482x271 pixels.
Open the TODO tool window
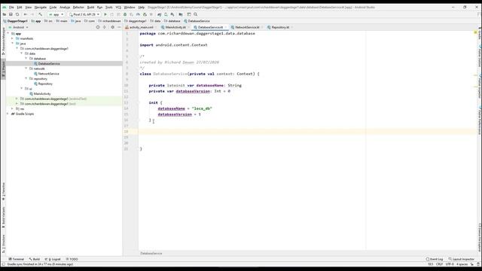tap(72, 259)
